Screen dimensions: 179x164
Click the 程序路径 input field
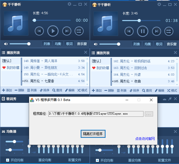pyautogui.click(x=96, y=114)
